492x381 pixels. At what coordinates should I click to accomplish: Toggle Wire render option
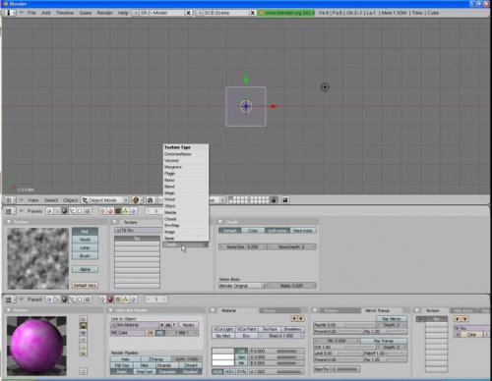145,365
